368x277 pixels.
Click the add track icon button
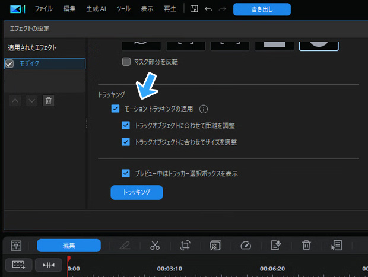pyautogui.click(x=18, y=265)
